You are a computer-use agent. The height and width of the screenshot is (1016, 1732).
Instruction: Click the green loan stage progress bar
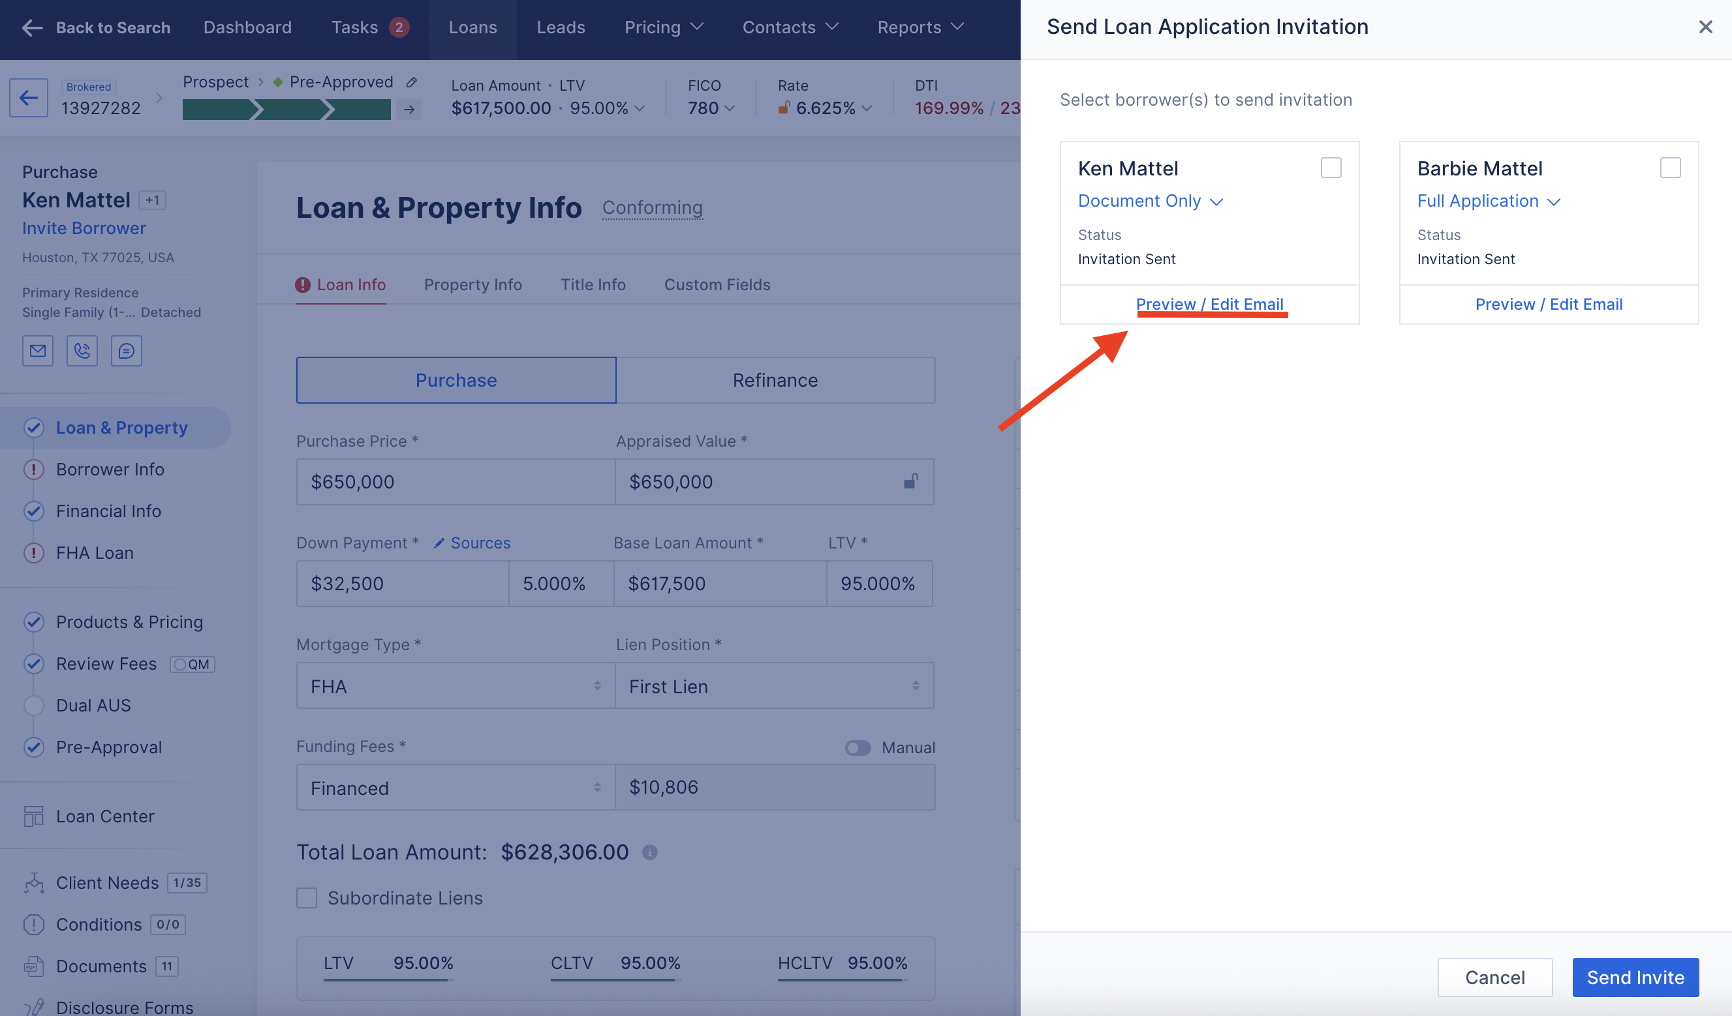[x=286, y=109]
